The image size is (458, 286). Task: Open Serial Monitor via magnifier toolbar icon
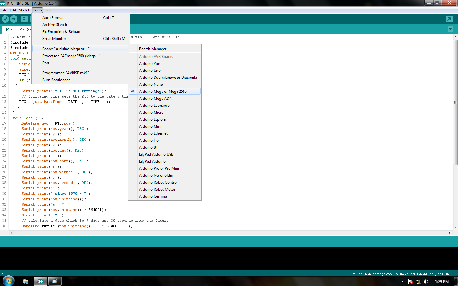[x=449, y=19]
